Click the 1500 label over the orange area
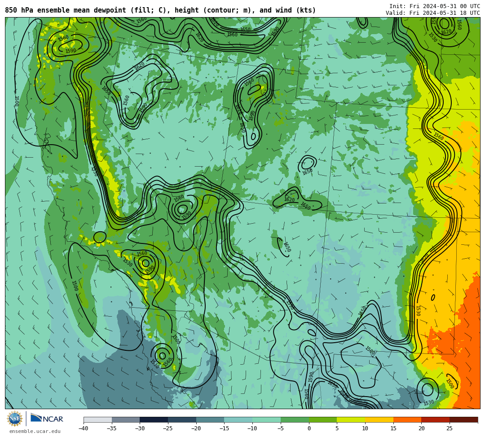This screenshot has width=485, height=437. (x=450, y=384)
